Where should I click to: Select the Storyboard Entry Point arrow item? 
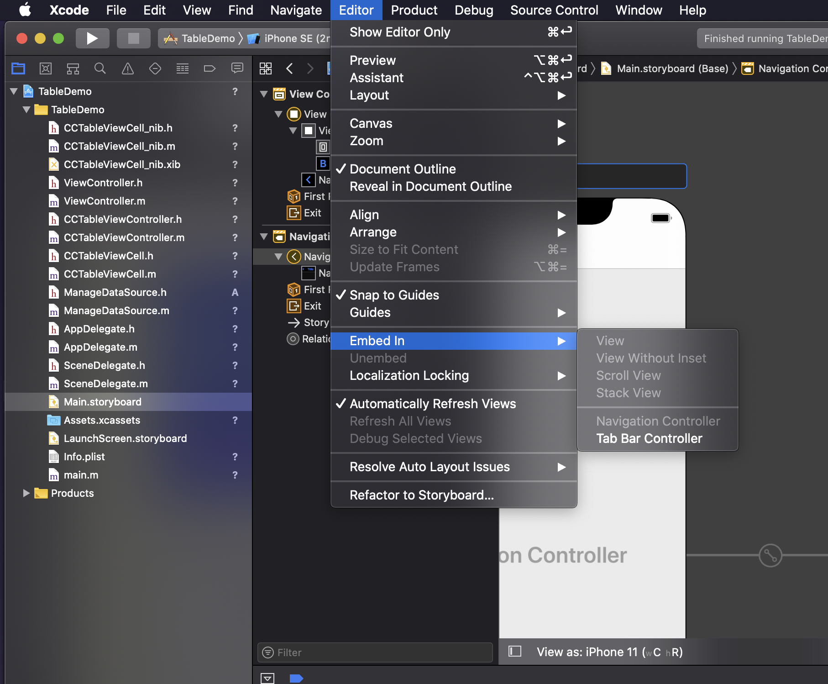click(x=308, y=322)
